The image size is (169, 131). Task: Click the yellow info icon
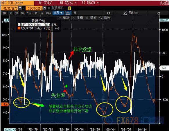click(70, 8)
